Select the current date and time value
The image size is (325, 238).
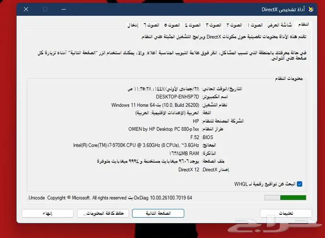(163, 89)
